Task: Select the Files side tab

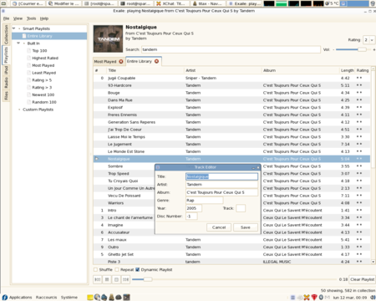Action: (x=6, y=95)
